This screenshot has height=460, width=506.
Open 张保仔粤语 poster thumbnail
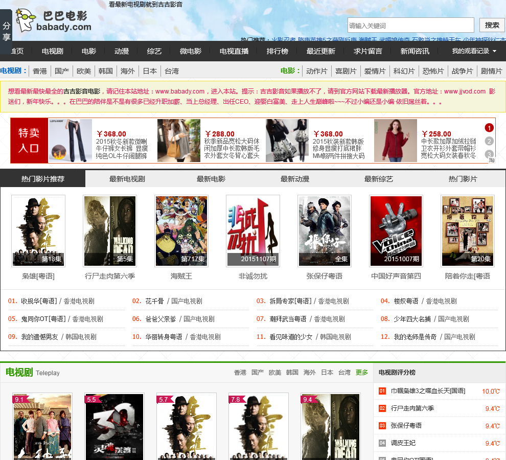tap(325, 231)
